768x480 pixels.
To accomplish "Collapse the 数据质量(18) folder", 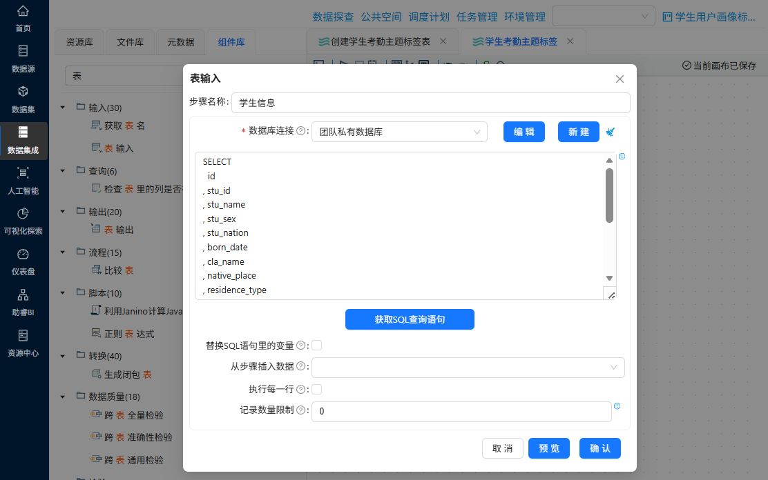I will click(x=63, y=397).
